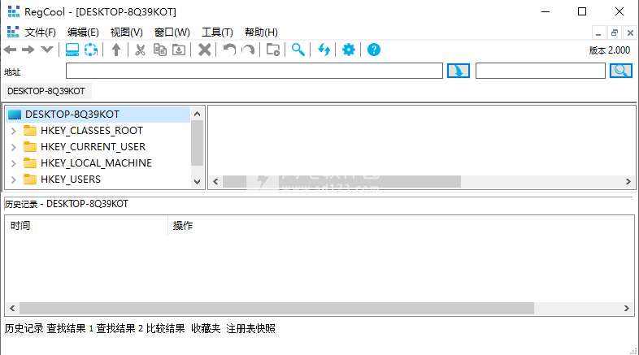Click into the address input field
This screenshot has width=639, height=355.
(x=254, y=71)
